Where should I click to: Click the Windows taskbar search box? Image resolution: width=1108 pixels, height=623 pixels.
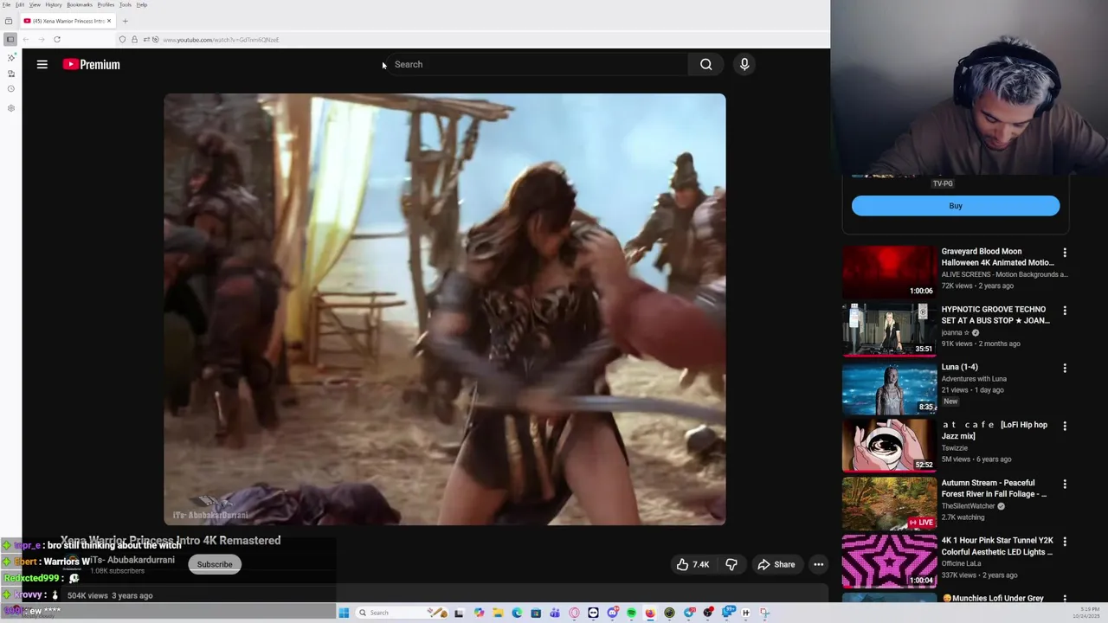tap(402, 613)
